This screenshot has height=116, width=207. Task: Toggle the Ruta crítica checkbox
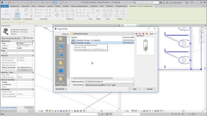click(18, 75)
